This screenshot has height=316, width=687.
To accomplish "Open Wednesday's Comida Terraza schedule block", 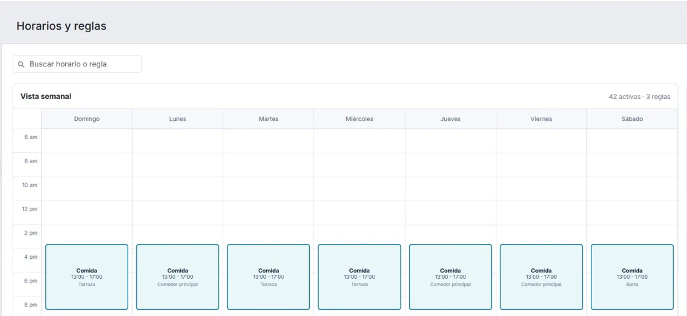I will (x=360, y=277).
